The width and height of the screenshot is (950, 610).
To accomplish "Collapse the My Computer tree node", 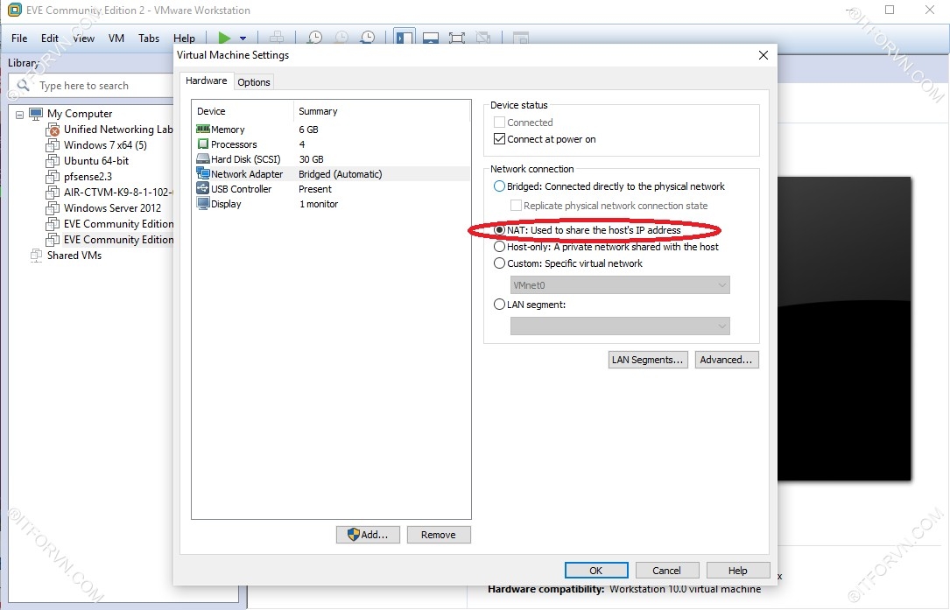I will (x=19, y=114).
